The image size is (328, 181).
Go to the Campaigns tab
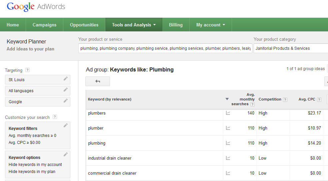pyautogui.click(x=44, y=25)
